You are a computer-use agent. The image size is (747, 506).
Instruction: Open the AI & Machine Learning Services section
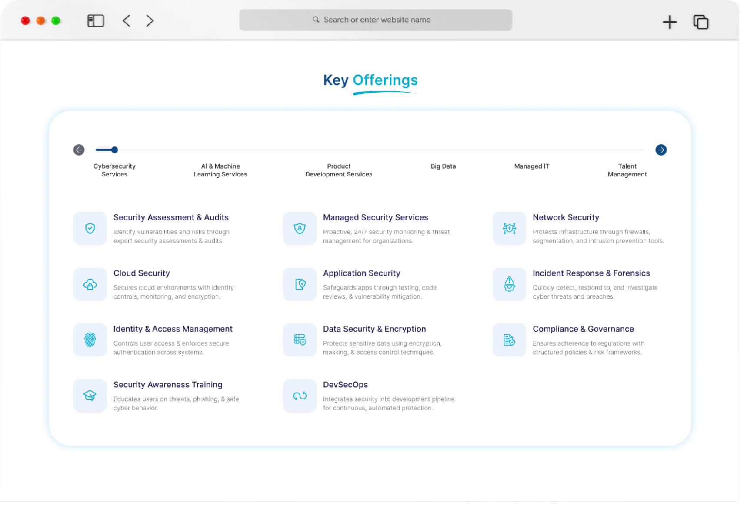coord(220,170)
